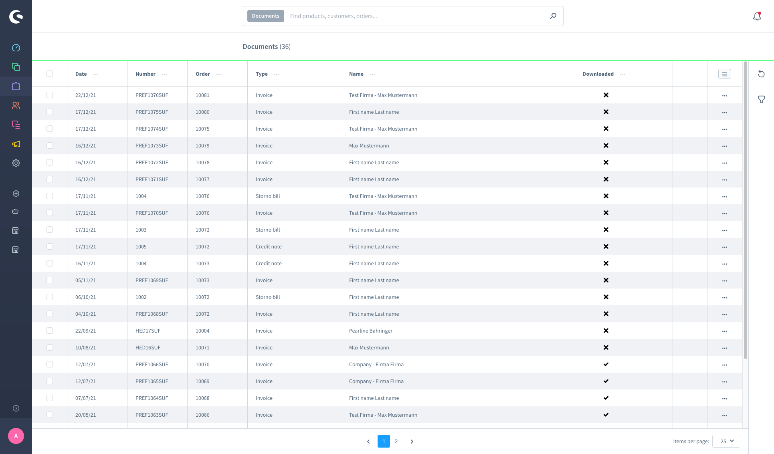
Task: Open the Number column options menu
Action: tap(164, 74)
